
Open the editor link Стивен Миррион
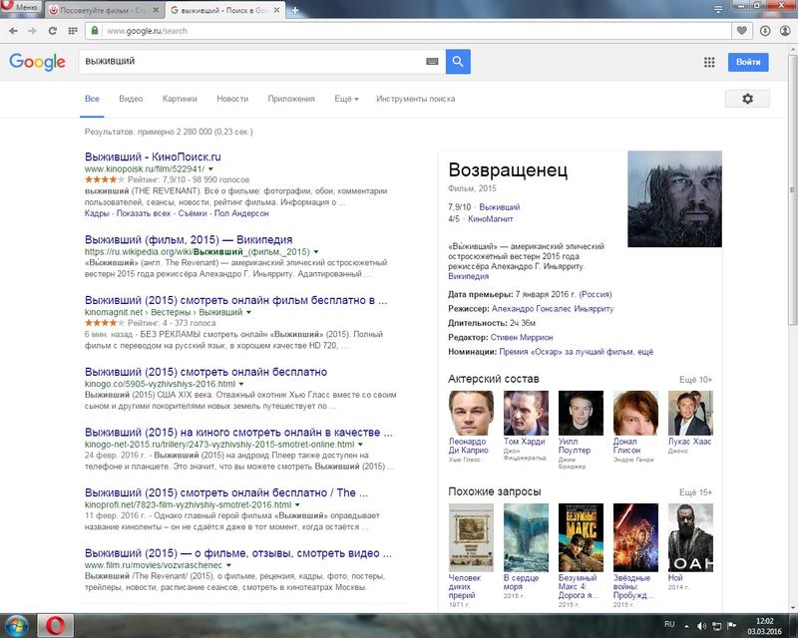522,337
